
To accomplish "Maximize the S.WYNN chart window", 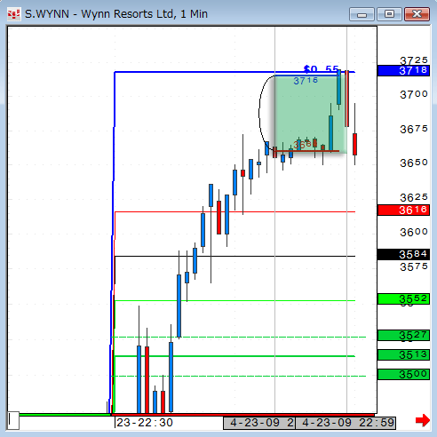I will 389,14.
